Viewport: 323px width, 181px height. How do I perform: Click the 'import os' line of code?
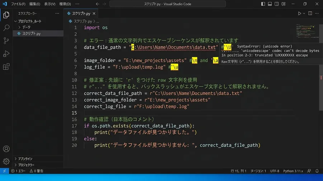pyautogui.click(x=95, y=28)
